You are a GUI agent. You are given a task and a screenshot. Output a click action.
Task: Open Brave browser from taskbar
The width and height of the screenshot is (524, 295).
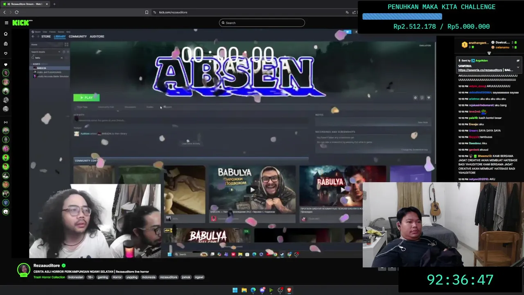click(289, 290)
